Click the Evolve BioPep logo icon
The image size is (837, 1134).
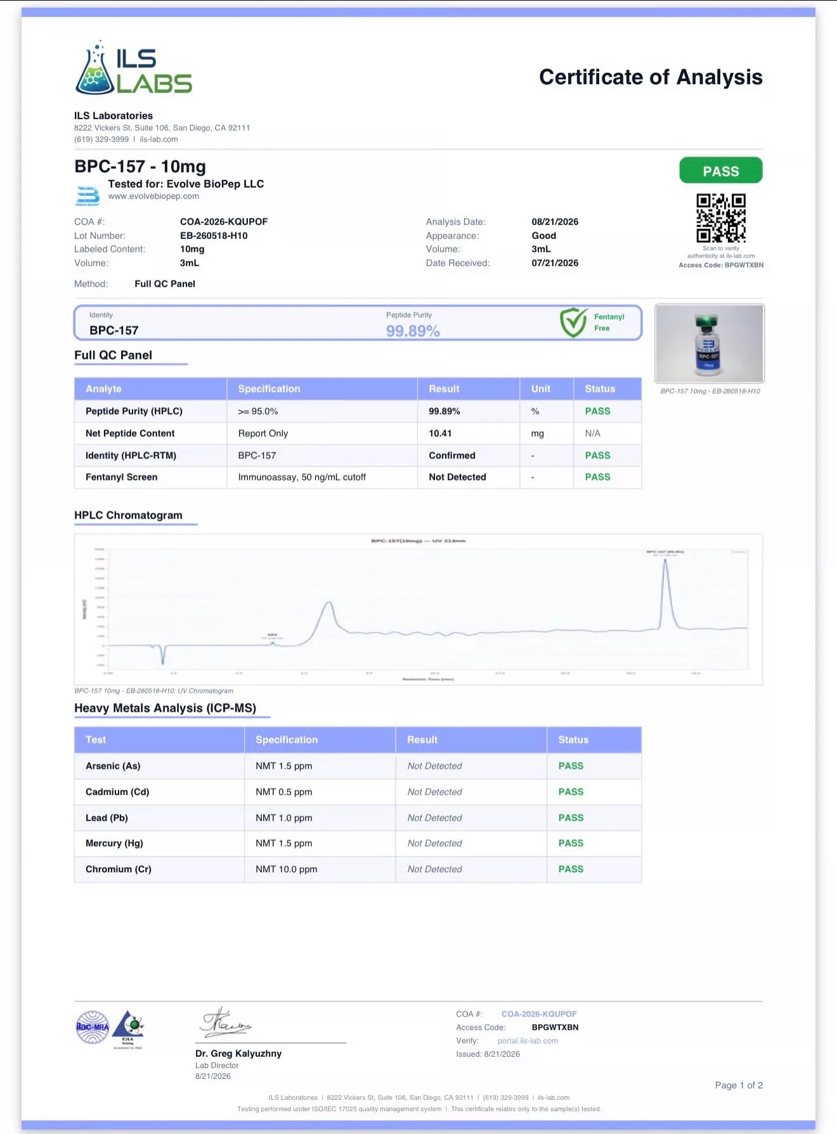88,196
